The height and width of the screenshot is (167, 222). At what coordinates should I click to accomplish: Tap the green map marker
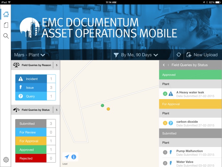[102, 105]
